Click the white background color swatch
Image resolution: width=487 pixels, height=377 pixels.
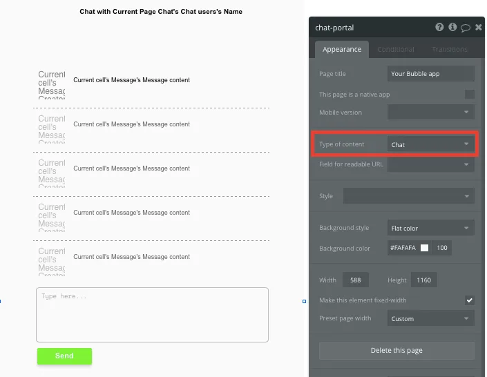coord(426,248)
